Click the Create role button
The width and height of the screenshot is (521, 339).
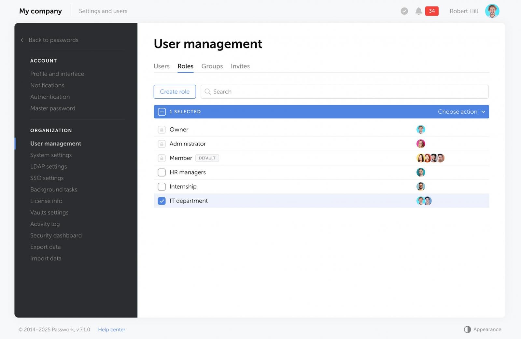(x=175, y=92)
